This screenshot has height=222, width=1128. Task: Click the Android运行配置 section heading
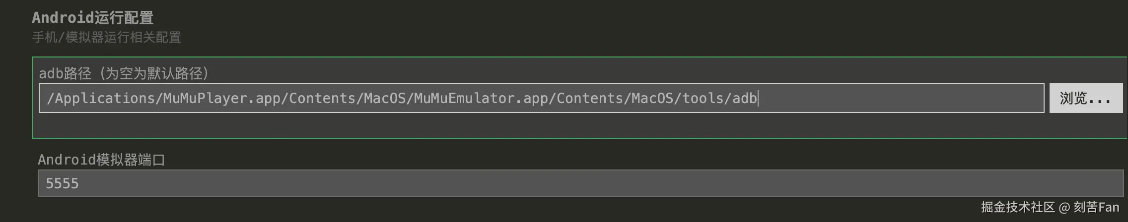coord(93,18)
